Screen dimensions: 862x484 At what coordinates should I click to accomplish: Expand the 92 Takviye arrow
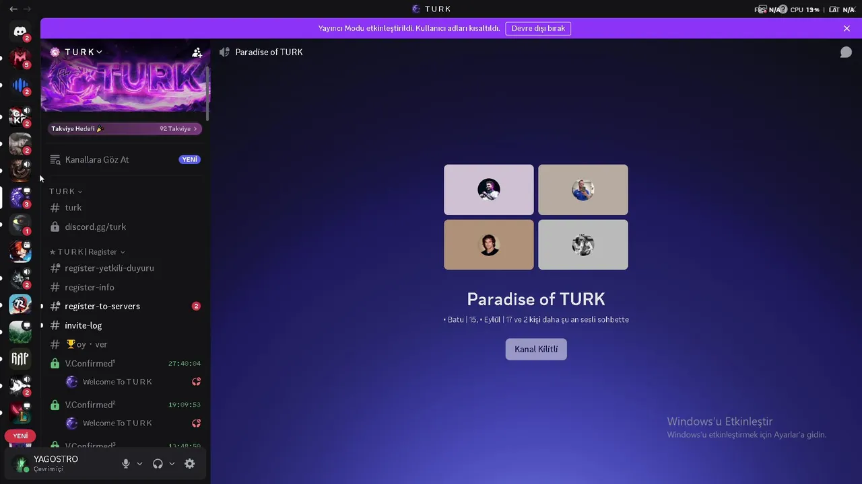[195, 129]
